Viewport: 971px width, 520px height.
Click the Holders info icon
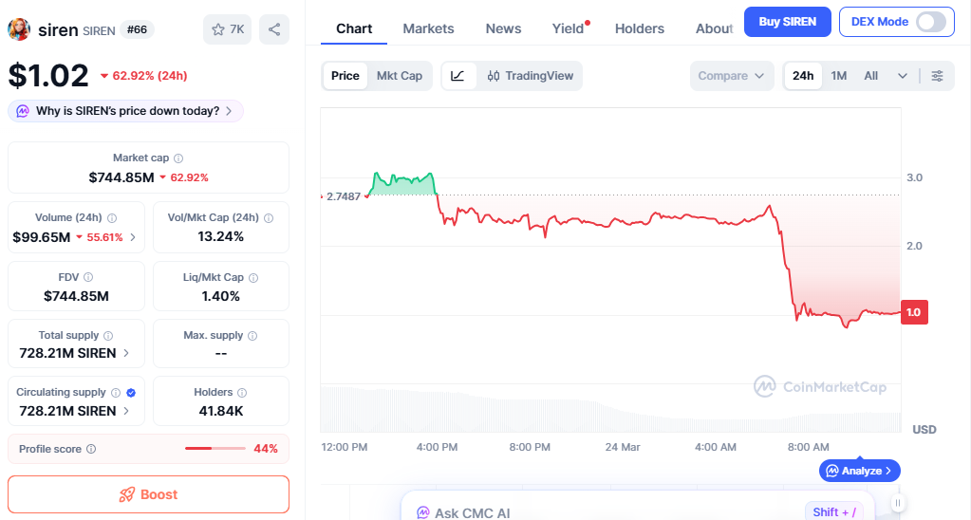pyautogui.click(x=242, y=393)
